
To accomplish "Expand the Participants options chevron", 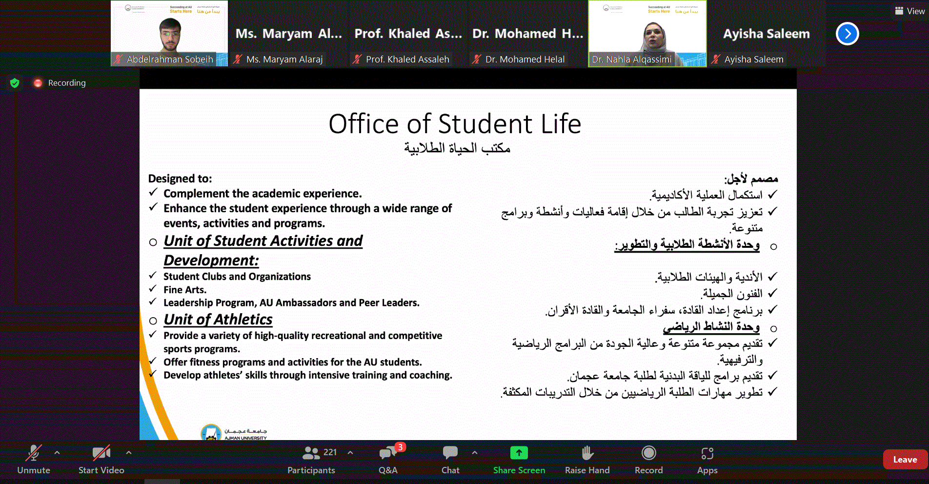I will (350, 453).
